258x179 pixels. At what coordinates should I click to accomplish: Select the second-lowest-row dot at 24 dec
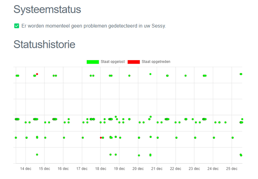(x=214, y=138)
